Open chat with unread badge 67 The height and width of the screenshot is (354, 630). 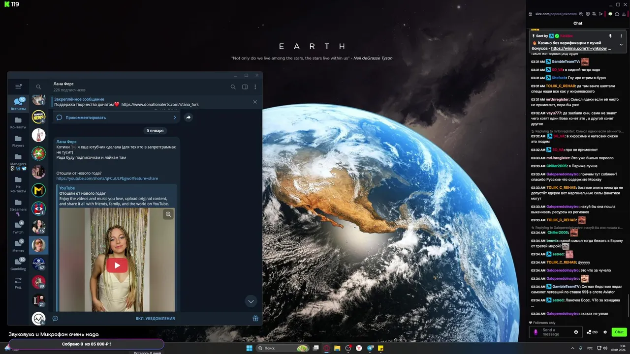coord(38,264)
